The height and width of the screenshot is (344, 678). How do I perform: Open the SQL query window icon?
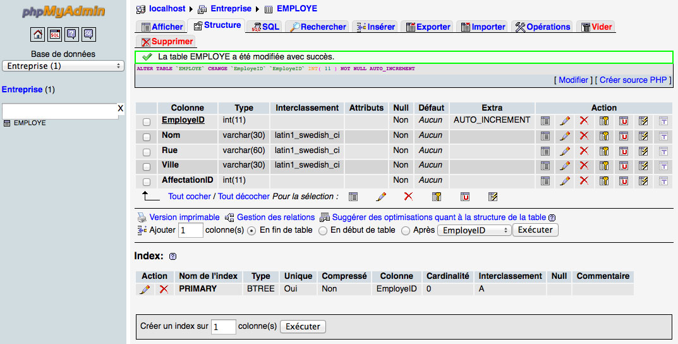(55, 34)
